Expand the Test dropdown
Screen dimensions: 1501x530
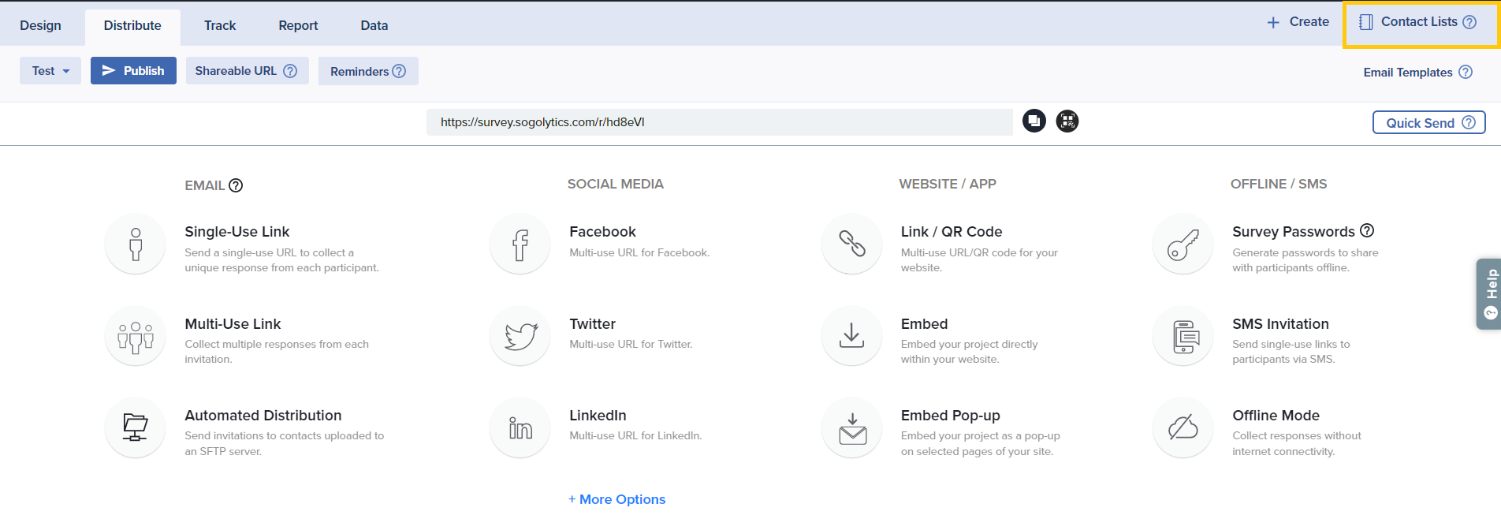(50, 71)
